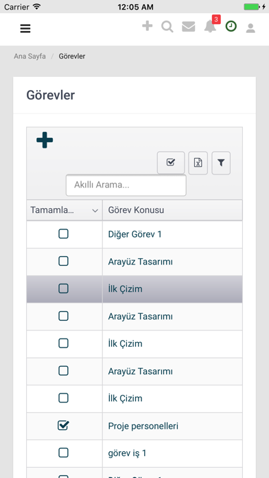Screen dimensions: 269x478
Task: Check the box for Diğer Görev 1
Action: [63, 234]
